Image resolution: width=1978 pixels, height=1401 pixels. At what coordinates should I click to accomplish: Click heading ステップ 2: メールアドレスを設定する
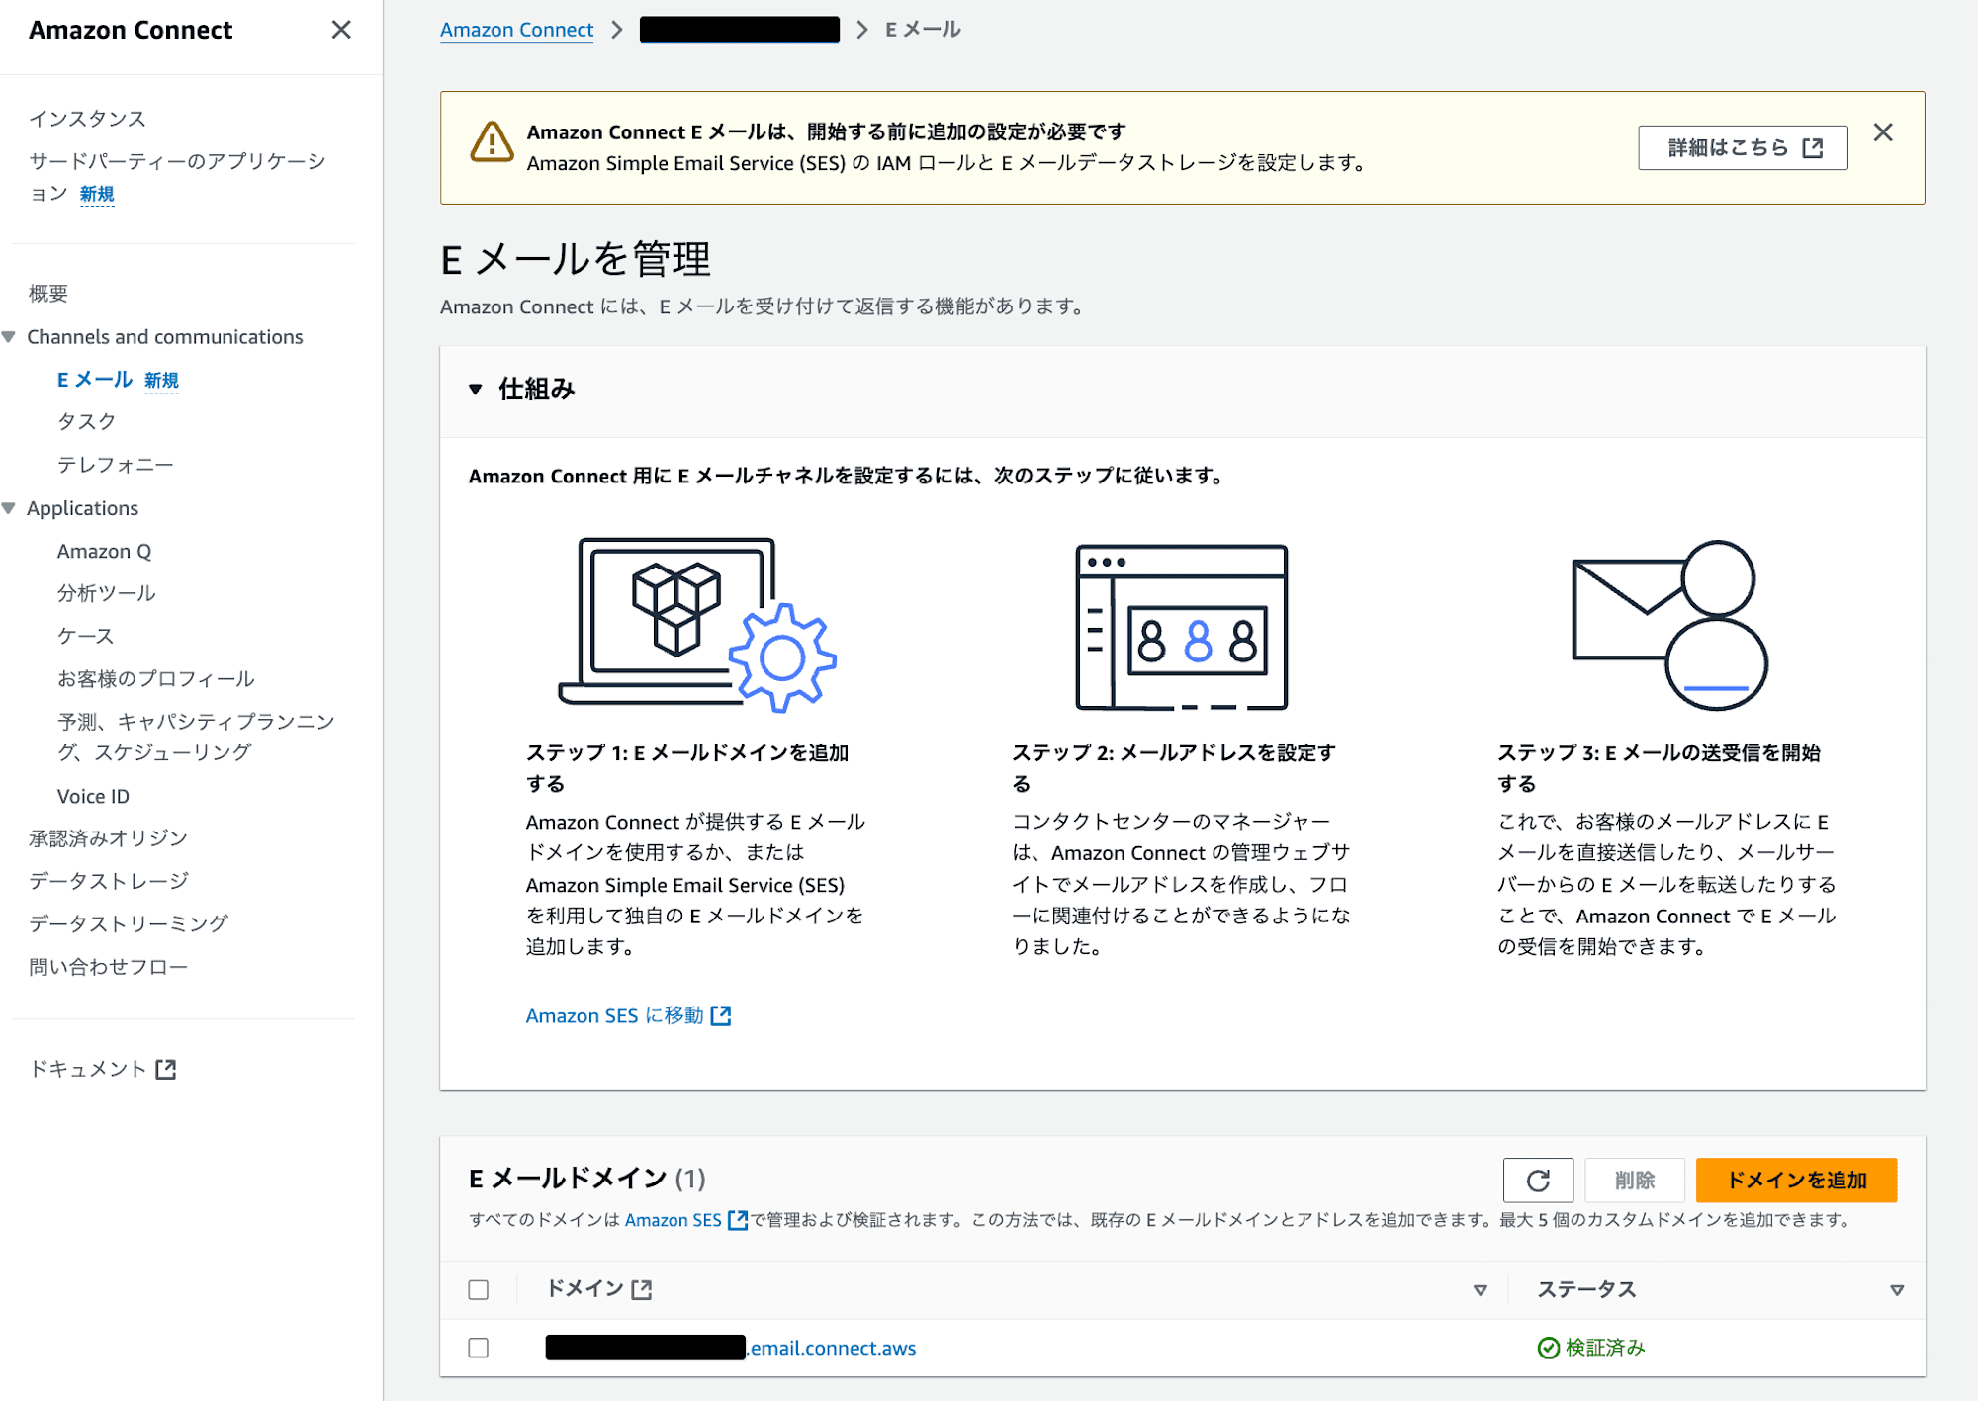coord(1174,768)
